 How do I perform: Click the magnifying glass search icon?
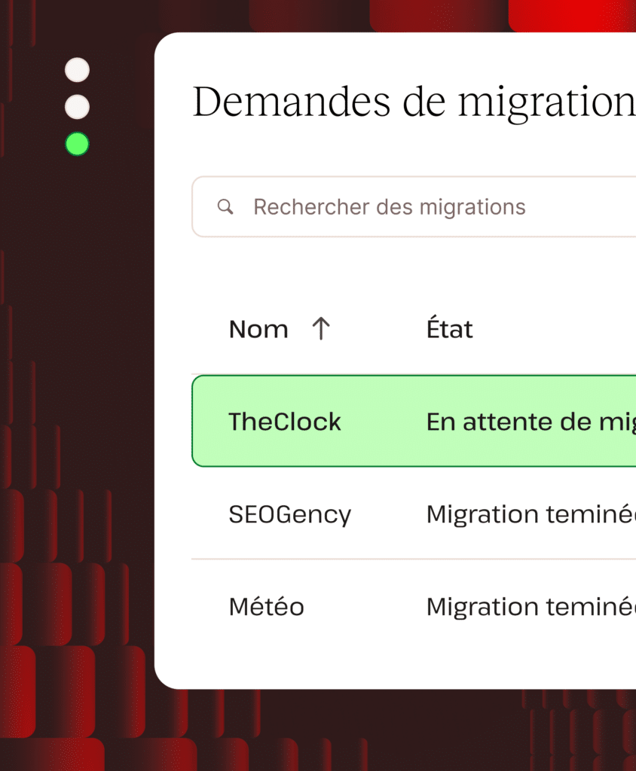(x=225, y=207)
